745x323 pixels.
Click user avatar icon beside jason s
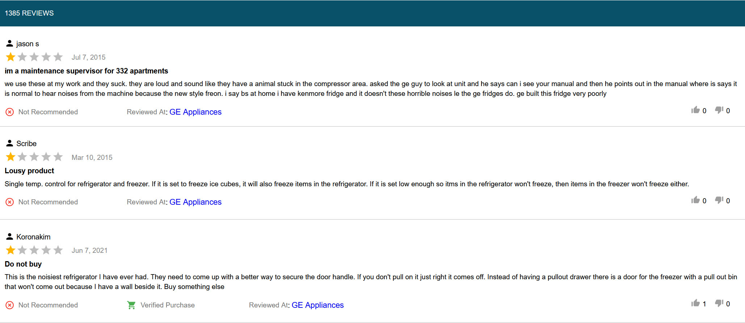coord(10,43)
